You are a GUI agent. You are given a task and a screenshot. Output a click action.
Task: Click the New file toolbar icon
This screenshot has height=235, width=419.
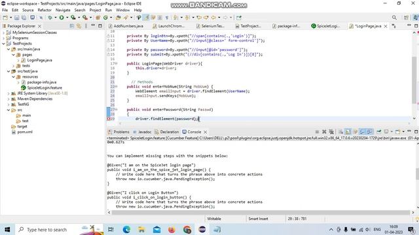5,18
